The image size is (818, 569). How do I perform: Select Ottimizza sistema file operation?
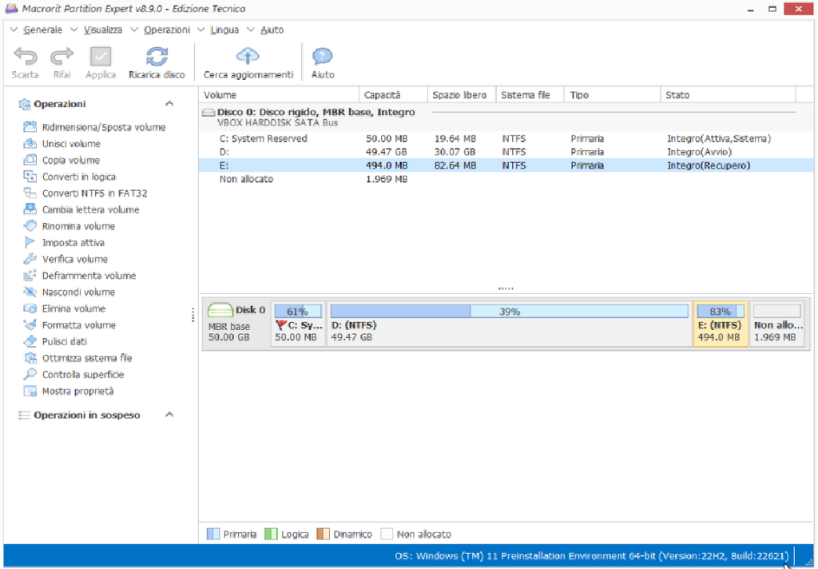77,358
